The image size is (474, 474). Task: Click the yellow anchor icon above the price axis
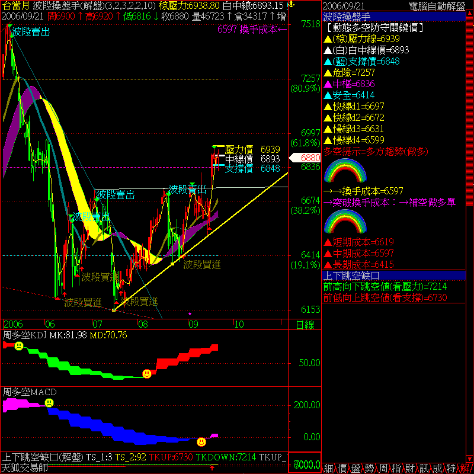291,4
